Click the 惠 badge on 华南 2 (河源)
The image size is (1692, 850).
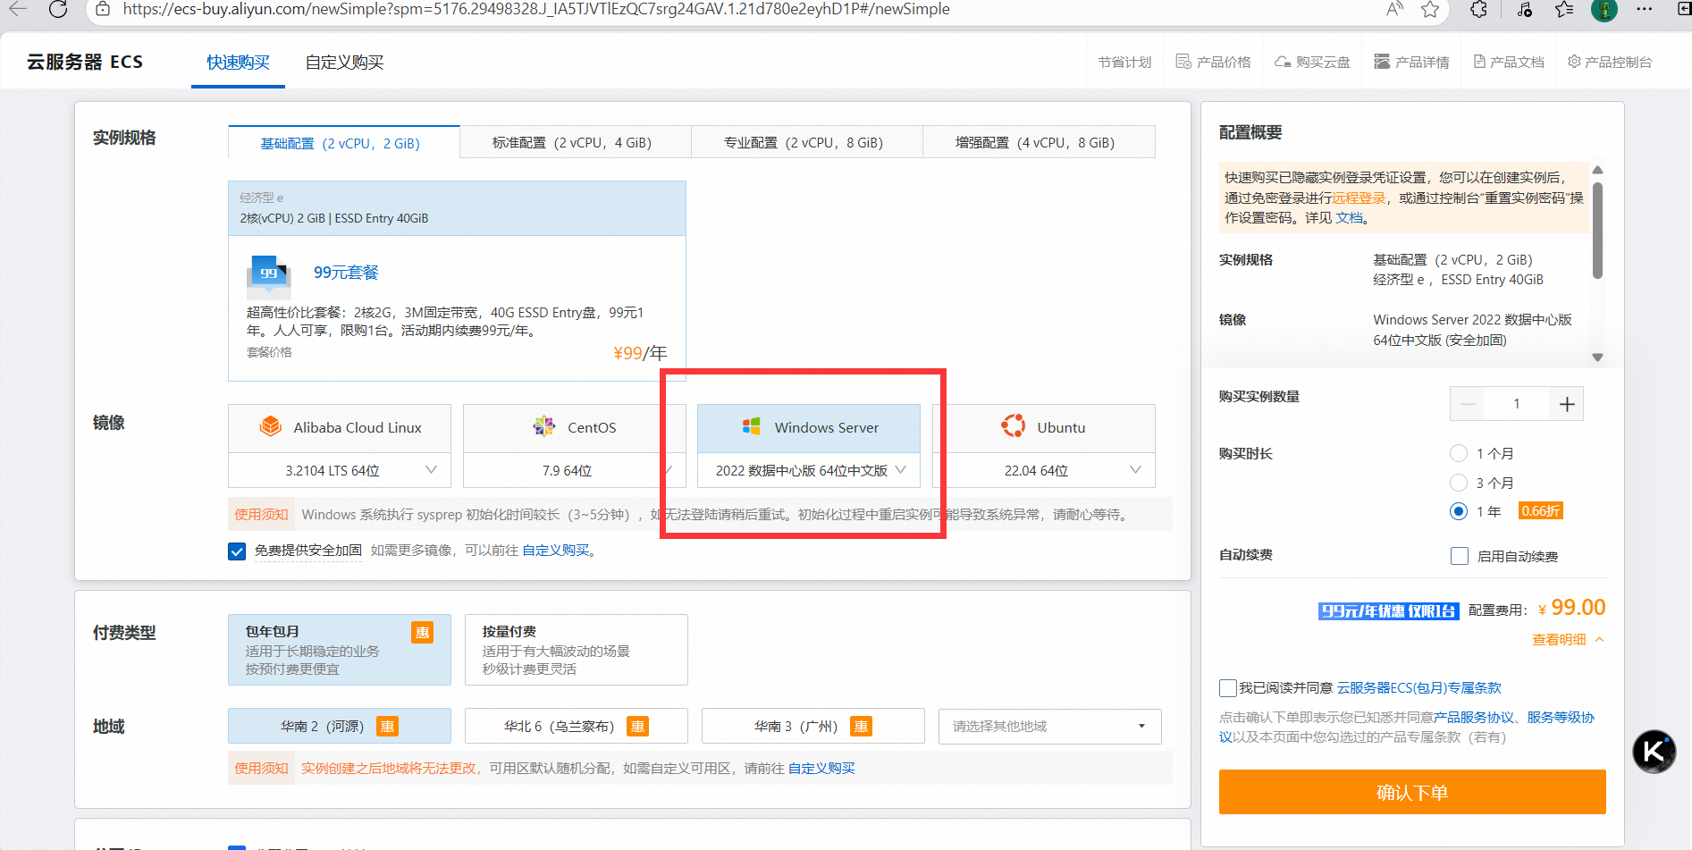pos(387,726)
